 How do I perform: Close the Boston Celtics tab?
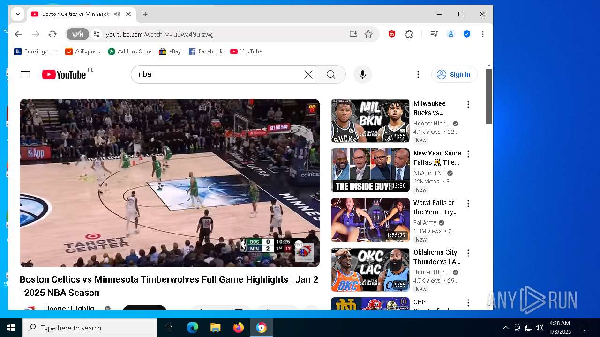coord(128,14)
